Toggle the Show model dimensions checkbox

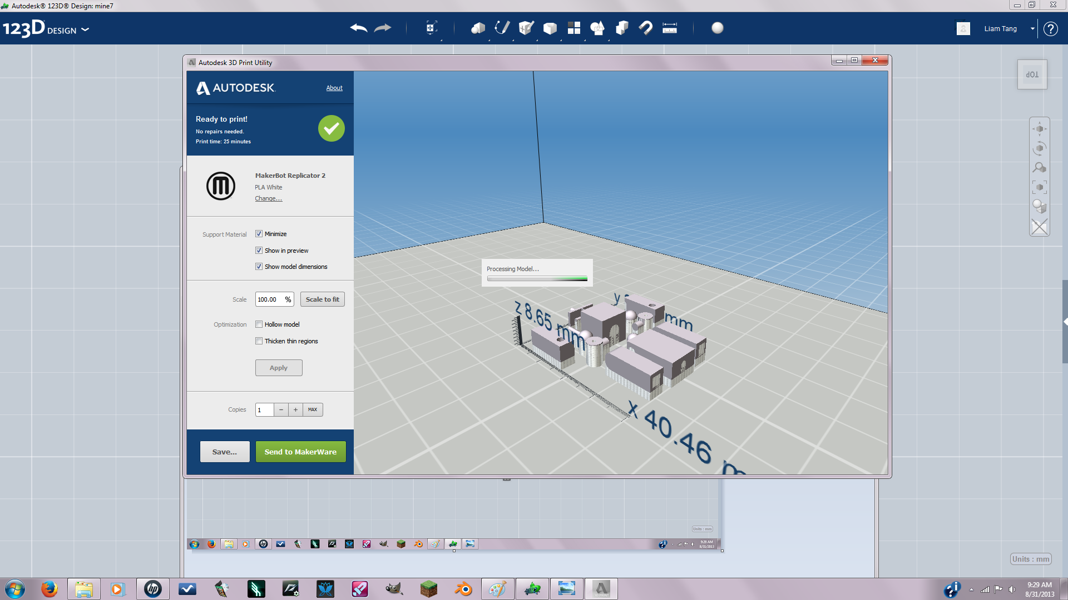(x=259, y=267)
